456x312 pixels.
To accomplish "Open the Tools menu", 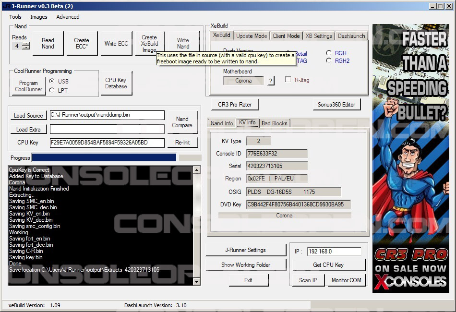I will point(15,17).
